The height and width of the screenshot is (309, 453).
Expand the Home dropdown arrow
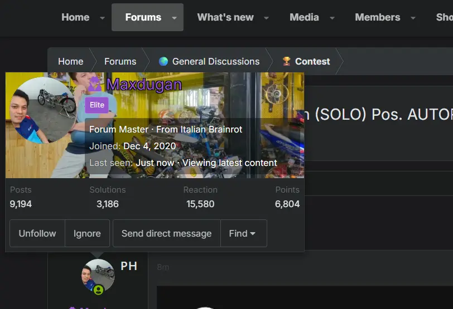pos(102,18)
